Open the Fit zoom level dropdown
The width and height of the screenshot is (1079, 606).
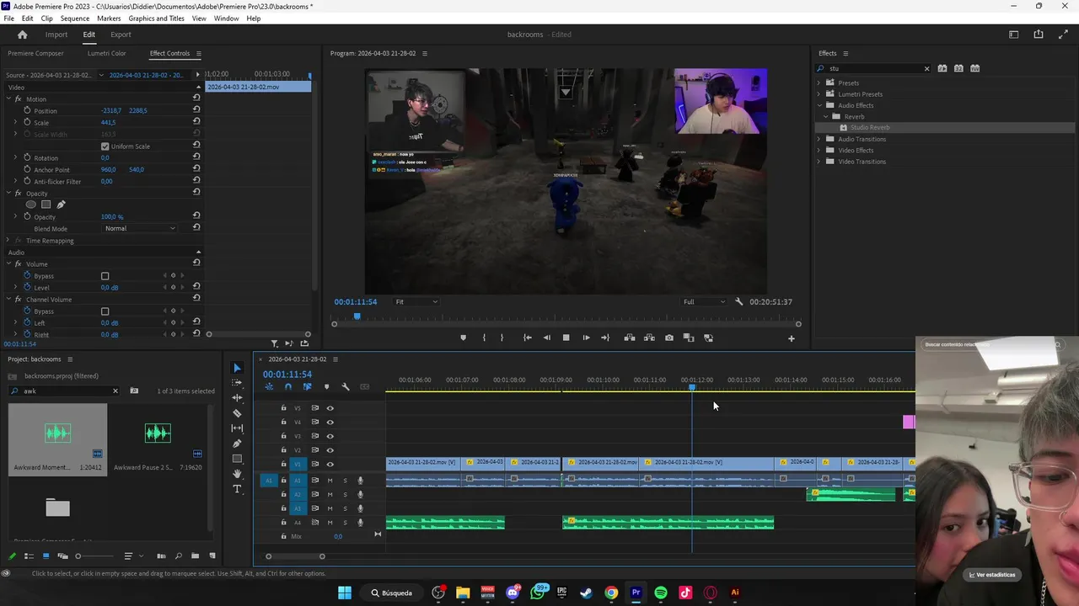pos(417,301)
